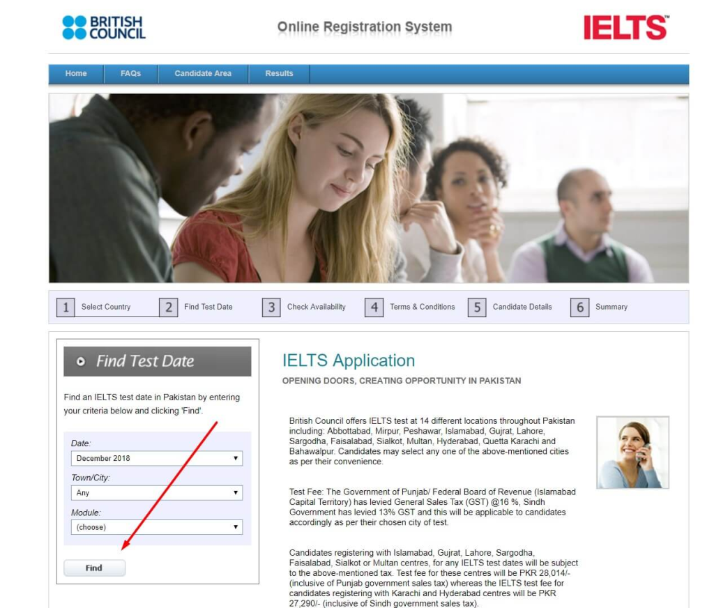Click step 3 Check Availability number box

tap(271, 307)
